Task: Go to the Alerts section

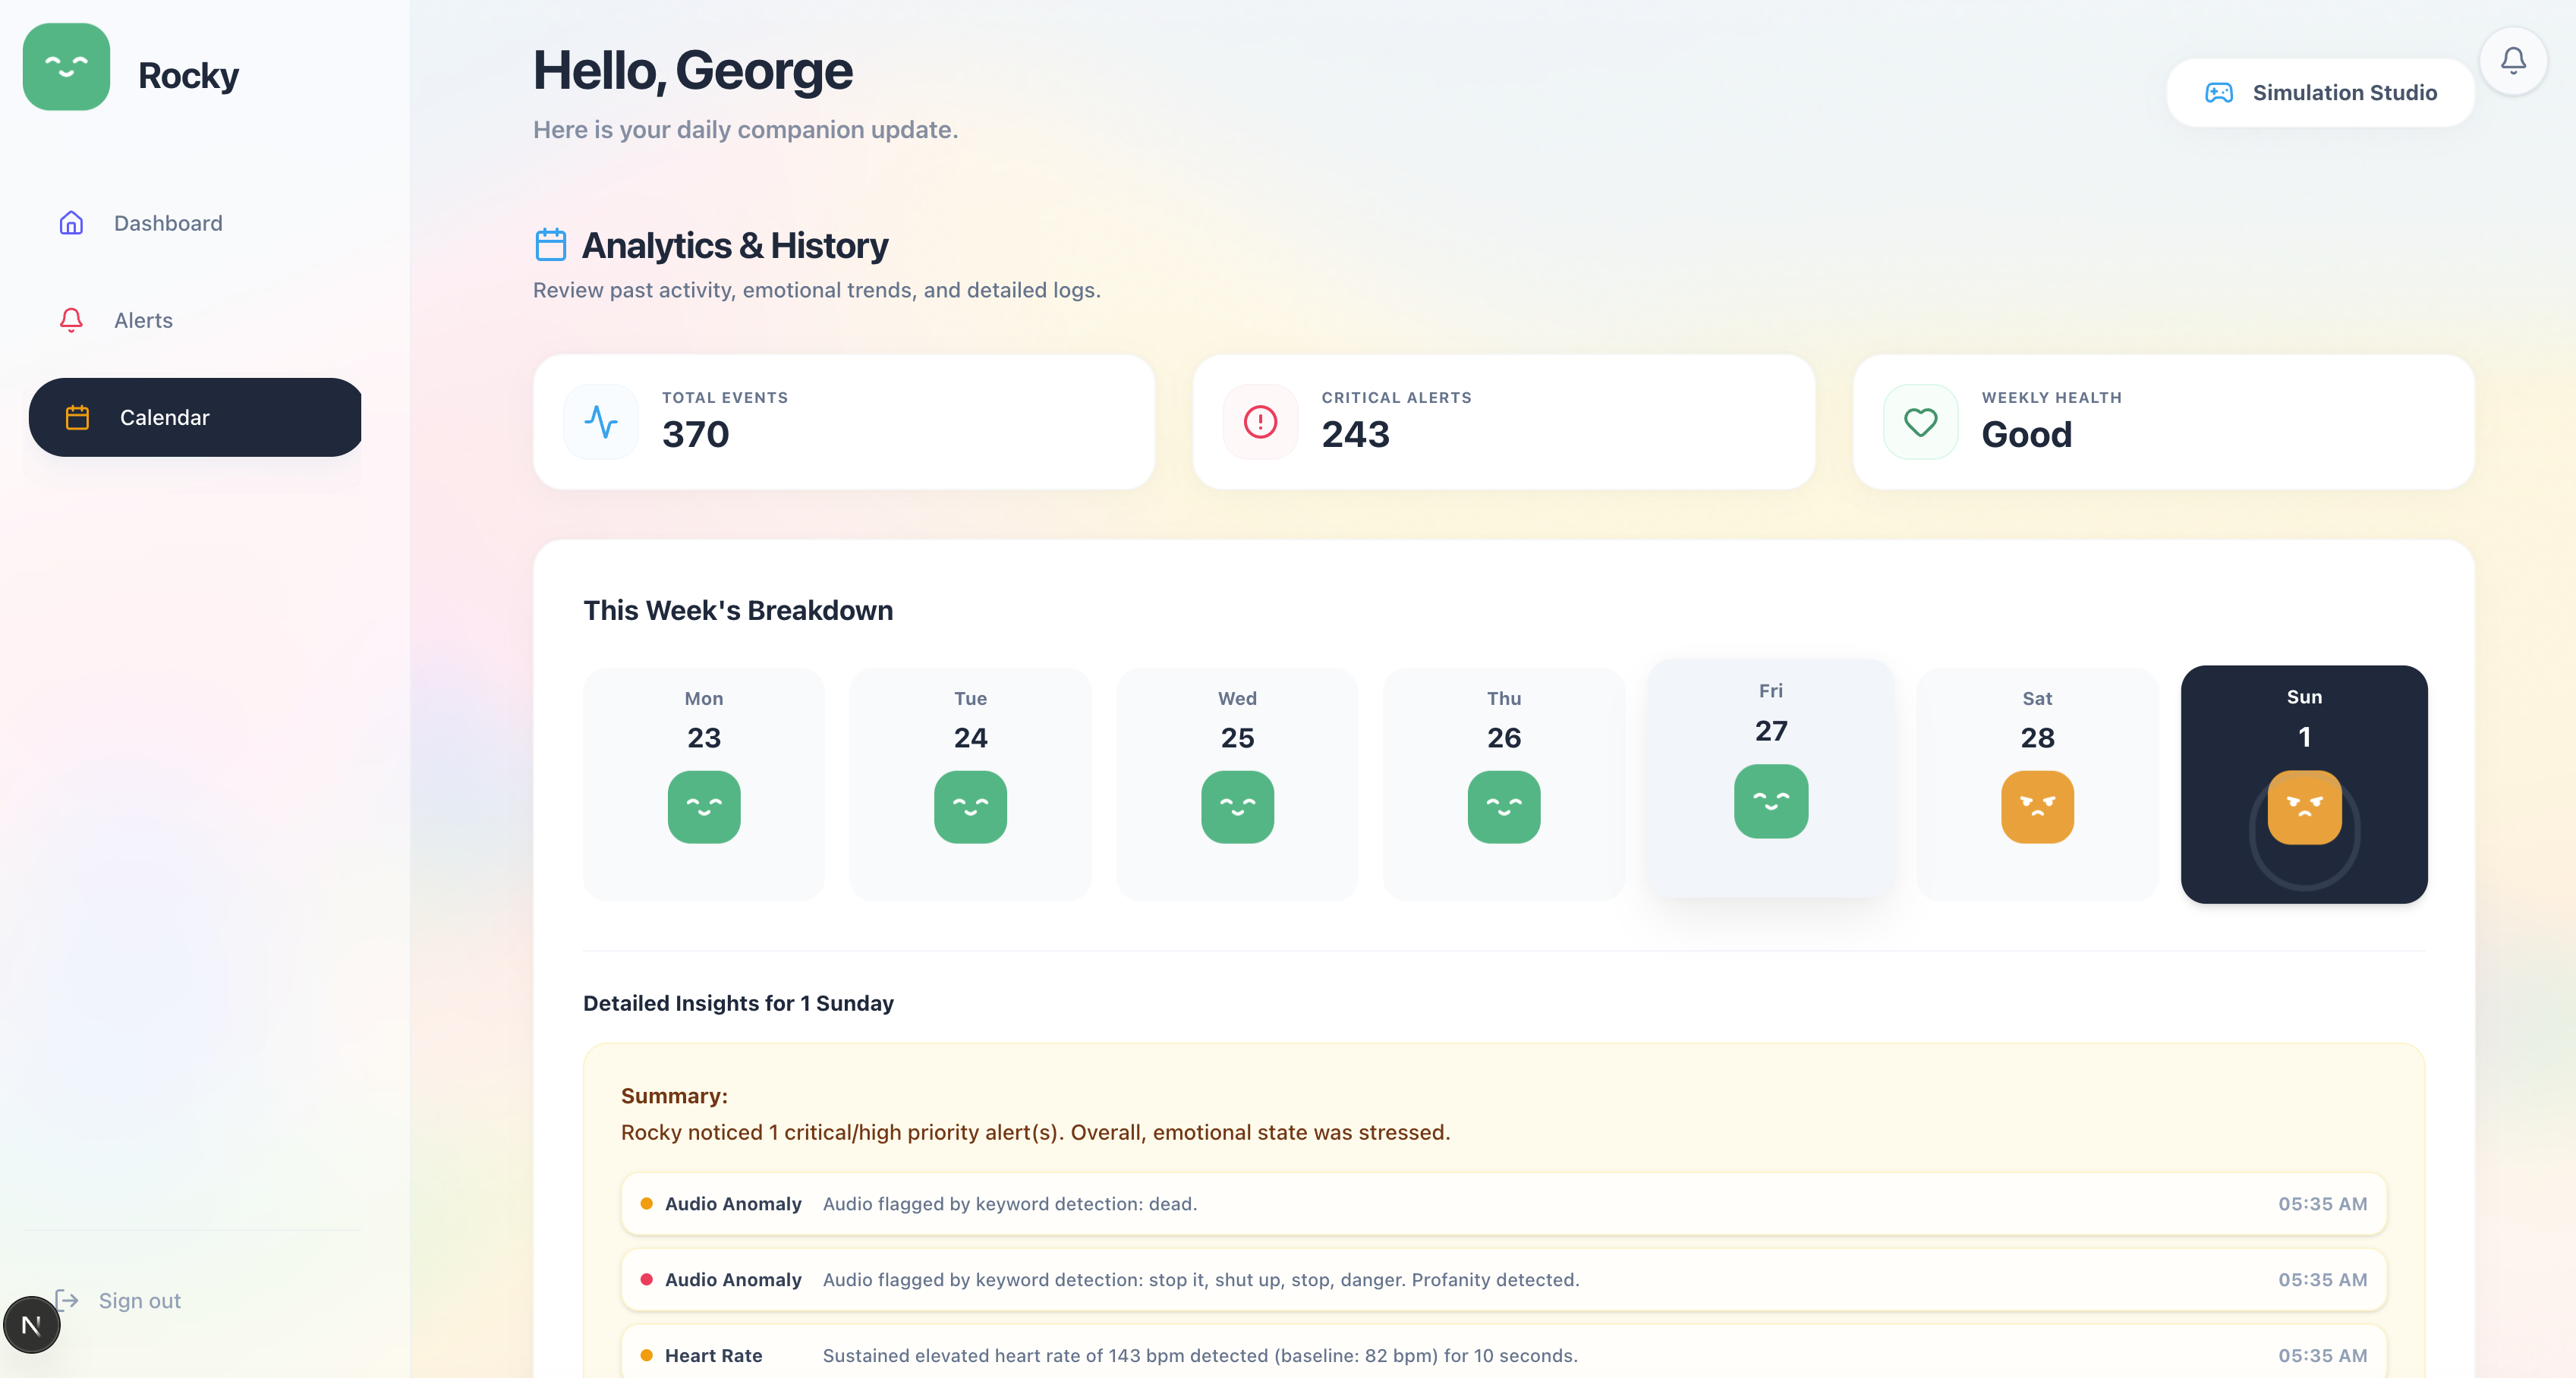Action: pyautogui.click(x=143, y=320)
